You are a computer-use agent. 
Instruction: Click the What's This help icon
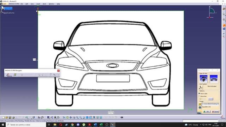pyautogui.click(x=34, y=117)
